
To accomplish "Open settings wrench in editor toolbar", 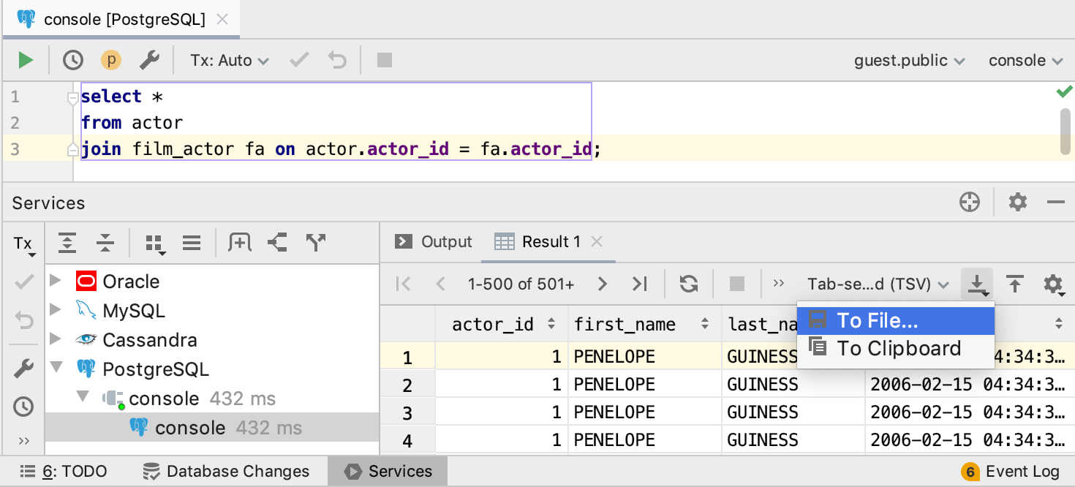I will coord(149,60).
